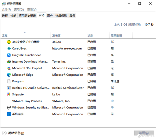Click the Microsoft 365 Copilot icon
Screen dimensions: 156x139
pos(9,68)
